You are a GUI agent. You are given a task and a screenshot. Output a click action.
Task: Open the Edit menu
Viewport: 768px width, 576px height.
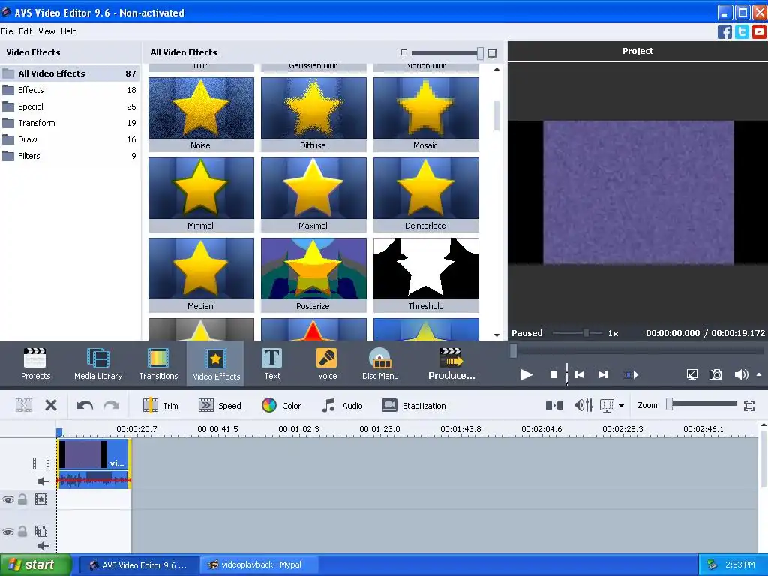pyautogui.click(x=25, y=31)
